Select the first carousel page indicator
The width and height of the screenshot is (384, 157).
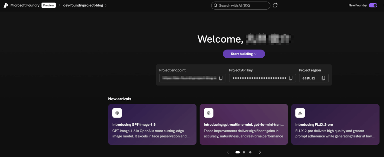[237, 152]
